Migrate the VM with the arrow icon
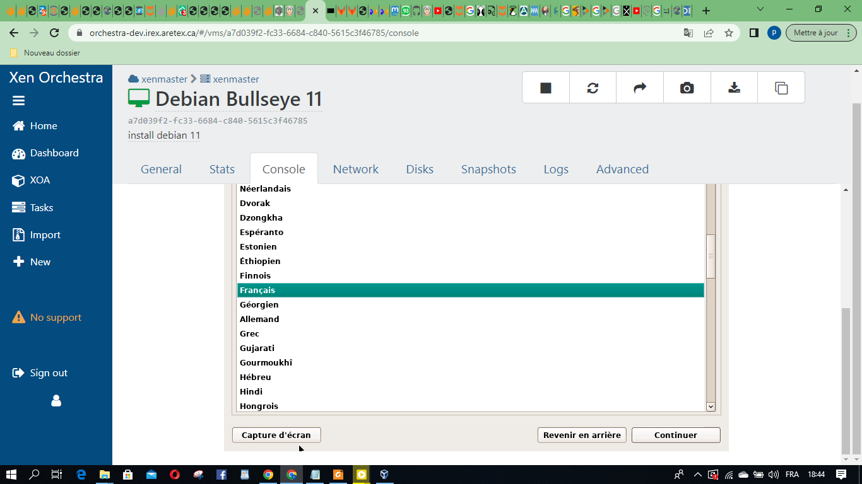Image resolution: width=862 pixels, height=484 pixels. click(640, 88)
